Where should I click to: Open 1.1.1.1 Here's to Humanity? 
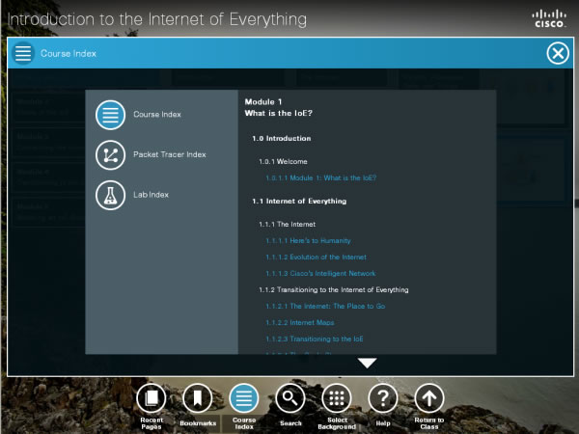tap(308, 241)
